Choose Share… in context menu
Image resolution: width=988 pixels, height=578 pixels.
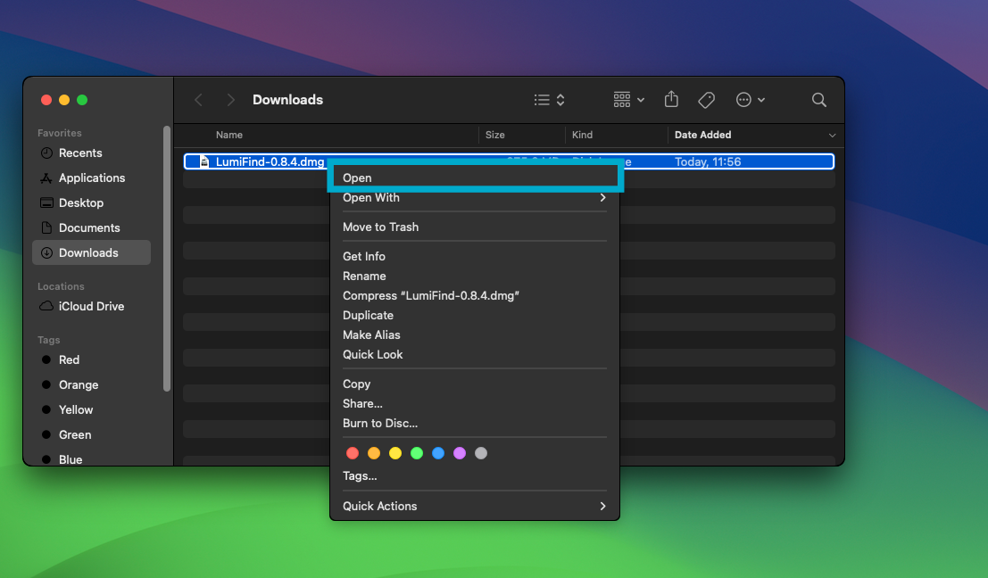pyautogui.click(x=475, y=403)
